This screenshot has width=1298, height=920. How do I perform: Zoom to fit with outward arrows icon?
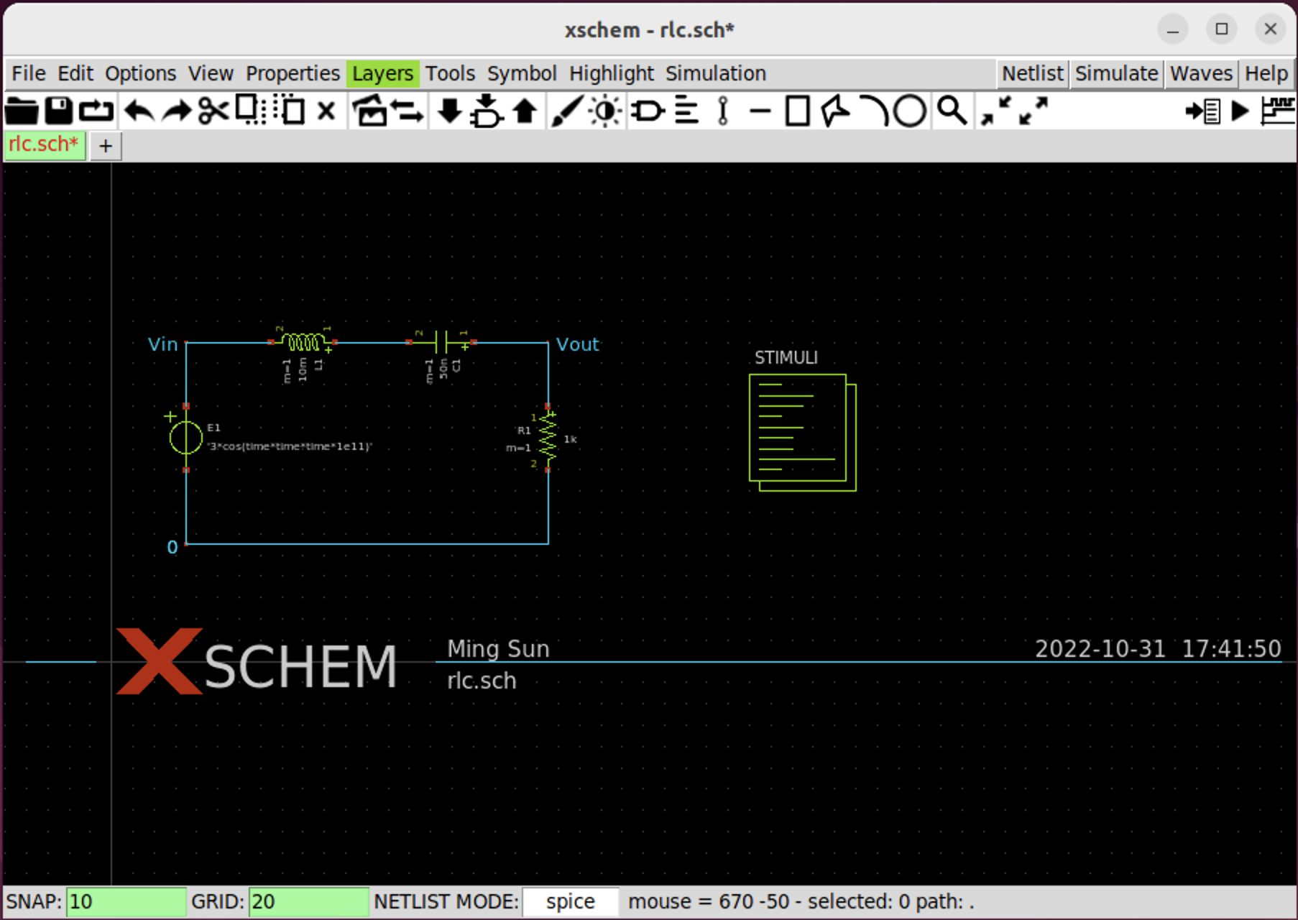(1033, 111)
